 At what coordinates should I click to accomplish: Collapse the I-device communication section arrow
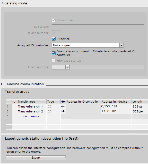click(2, 84)
